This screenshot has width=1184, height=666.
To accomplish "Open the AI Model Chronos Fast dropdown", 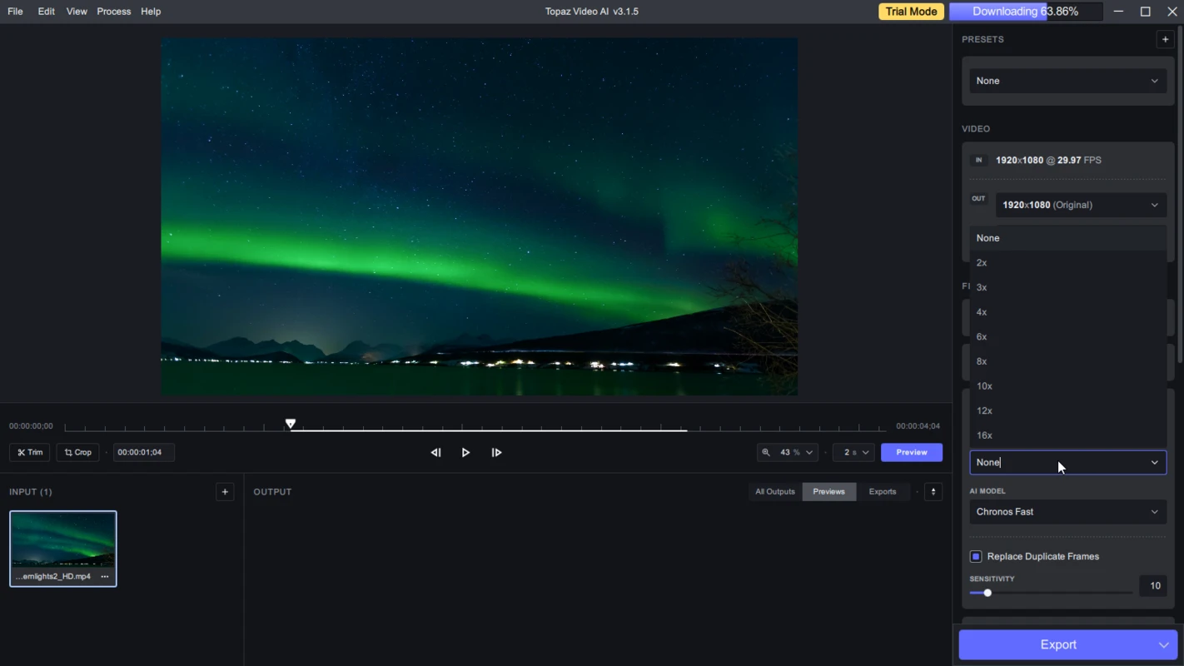I will point(1067,512).
